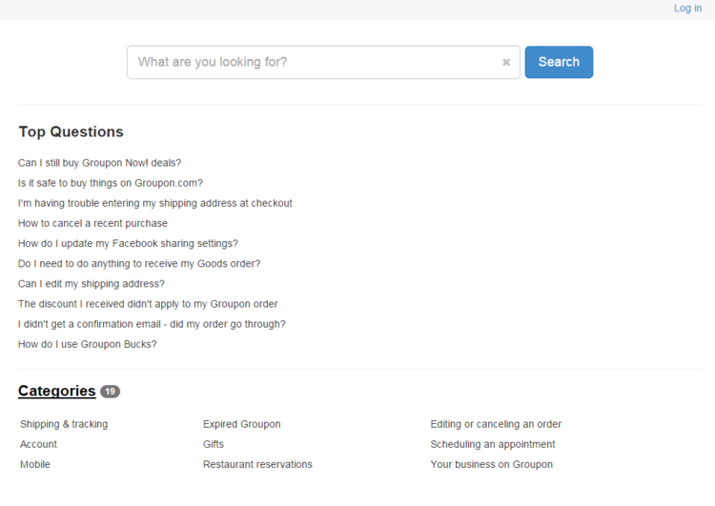Open 'Is it safe to buy things on Groupon.com?'
Viewport: 715px width, 506px height.
tap(111, 183)
